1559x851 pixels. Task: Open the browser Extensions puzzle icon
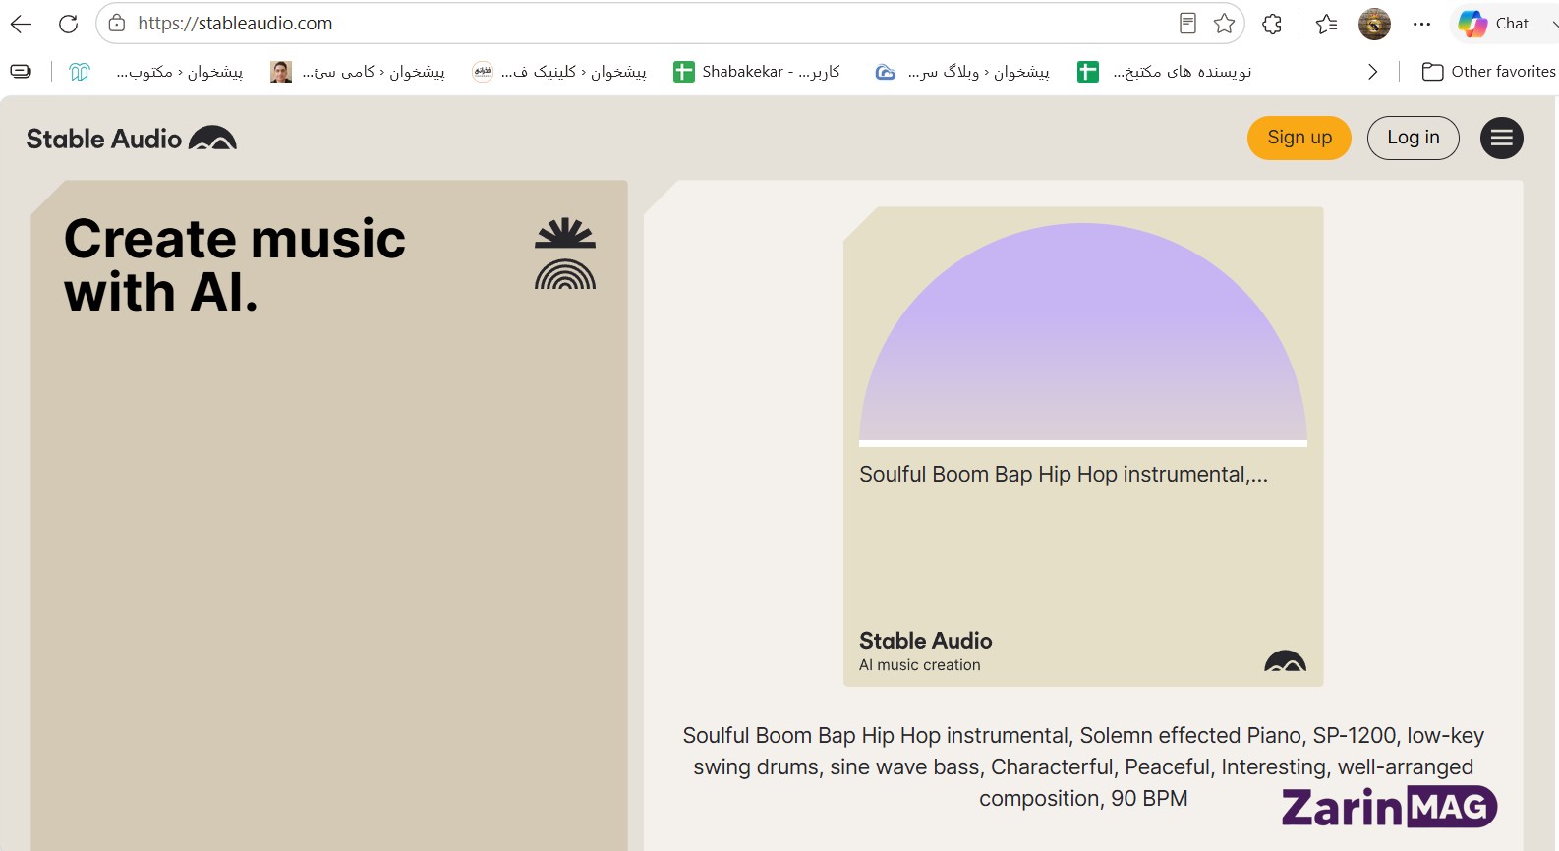(1272, 24)
